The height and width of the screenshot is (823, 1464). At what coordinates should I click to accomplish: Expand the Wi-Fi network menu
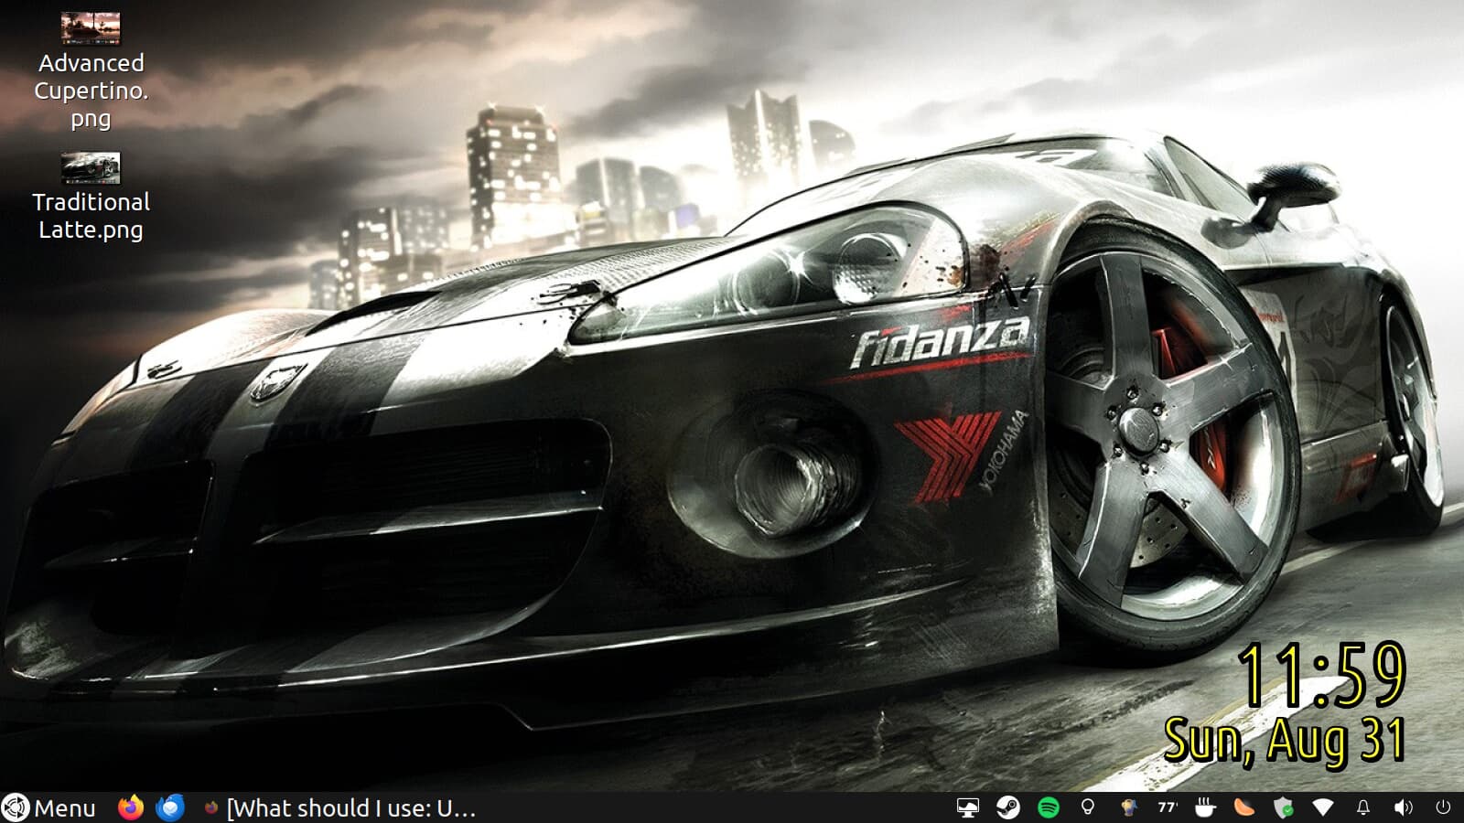tap(1323, 807)
